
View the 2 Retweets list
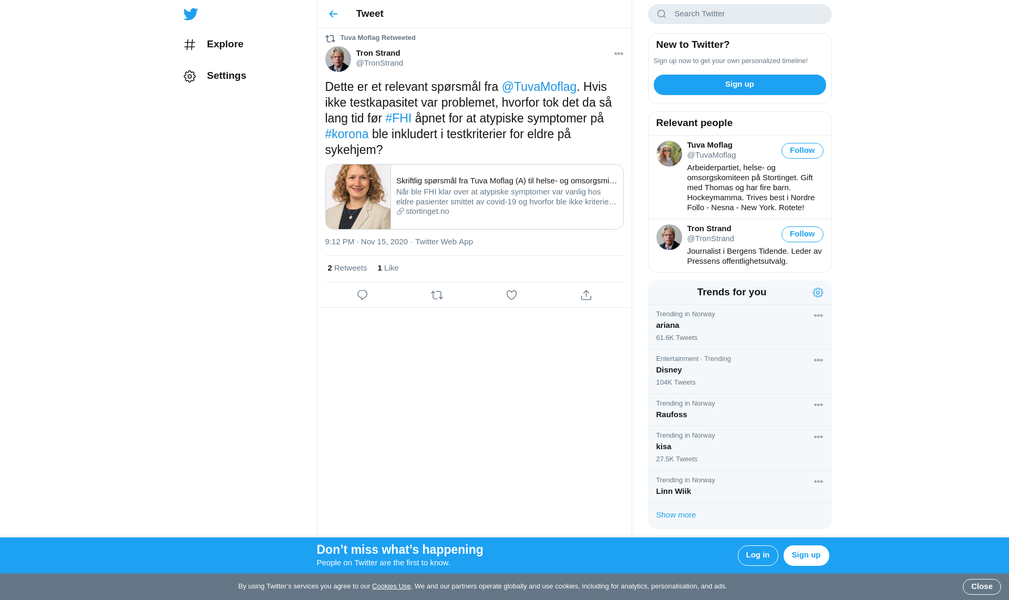point(347,268)
